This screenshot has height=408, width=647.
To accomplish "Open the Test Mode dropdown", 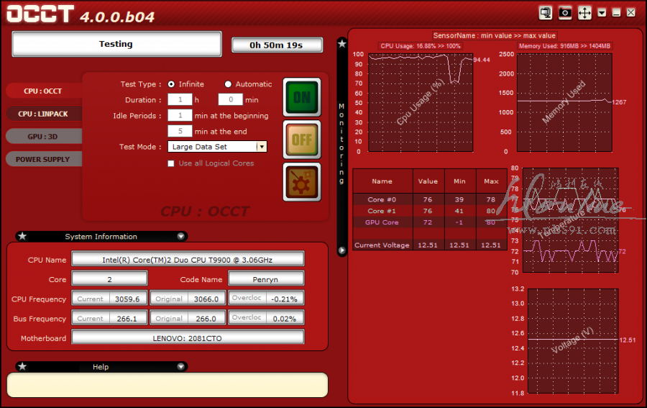I will click(x=217, y=147).
